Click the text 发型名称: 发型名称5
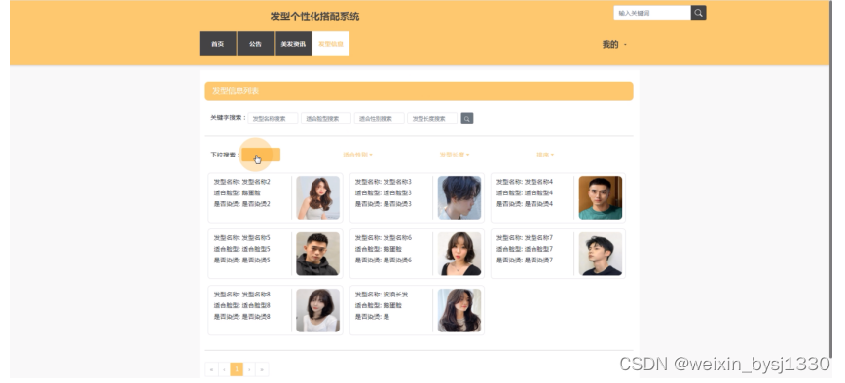This screenshot has height=383, width=845. click(x=242, y=238)
